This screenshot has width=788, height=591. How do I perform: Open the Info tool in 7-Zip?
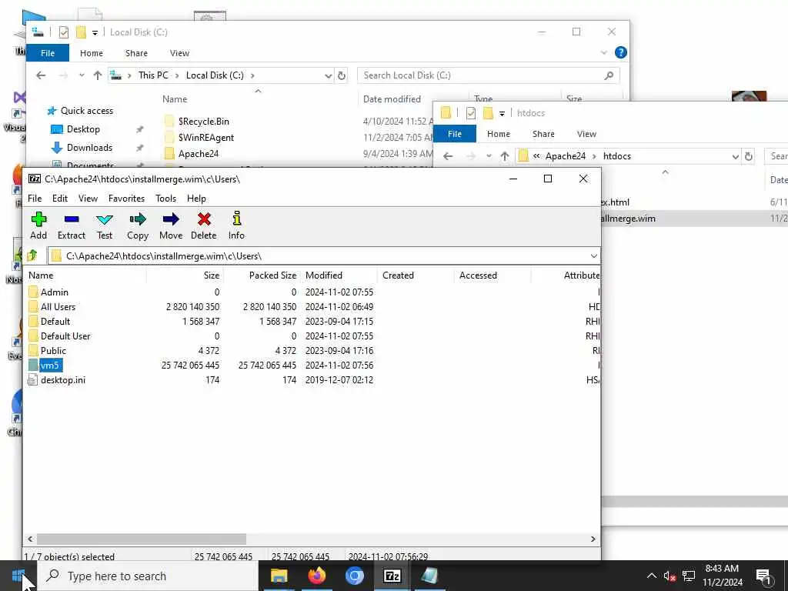(x=236, y=219)
